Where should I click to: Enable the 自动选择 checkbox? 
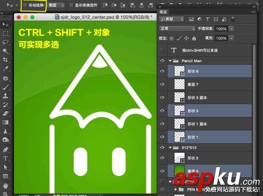(x=25, y=5)
